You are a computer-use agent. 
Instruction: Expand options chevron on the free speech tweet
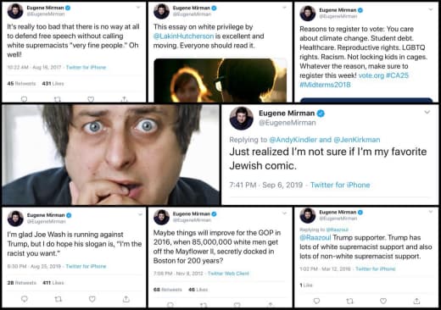pos(138,8)
